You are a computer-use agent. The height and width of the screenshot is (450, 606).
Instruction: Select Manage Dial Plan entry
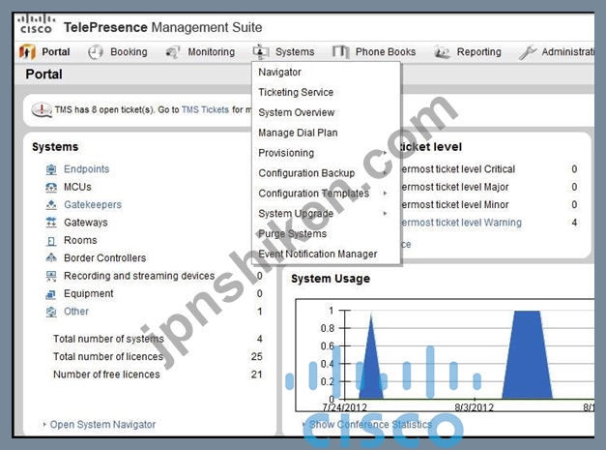pos(298,133)
